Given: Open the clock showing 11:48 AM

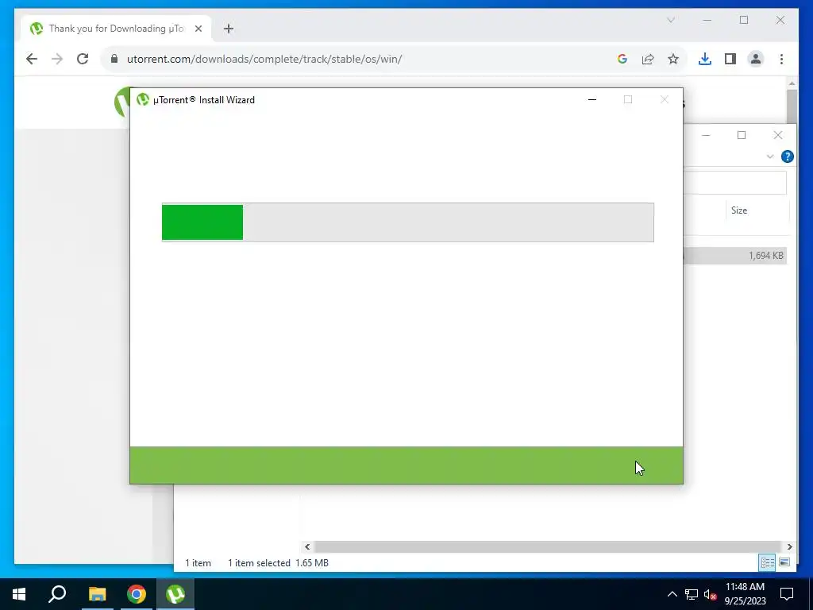Looking at the screenshot, I should point(745,594).
